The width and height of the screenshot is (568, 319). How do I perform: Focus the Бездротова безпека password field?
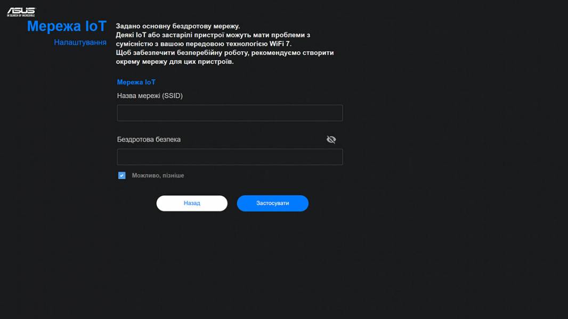point(230,157)
